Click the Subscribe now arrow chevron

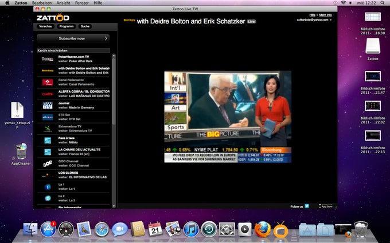[106, 38]
